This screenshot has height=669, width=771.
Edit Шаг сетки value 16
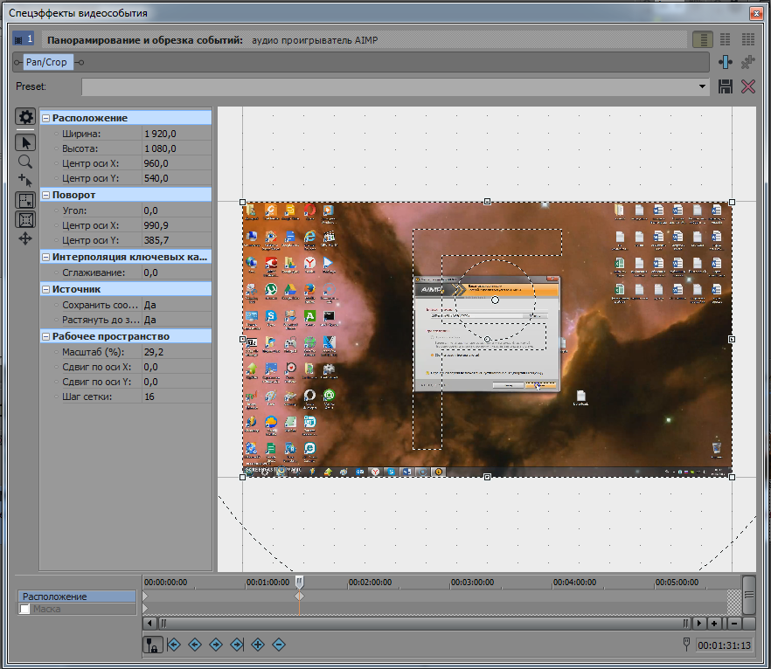pyautogui.click(x=177, y=397)
